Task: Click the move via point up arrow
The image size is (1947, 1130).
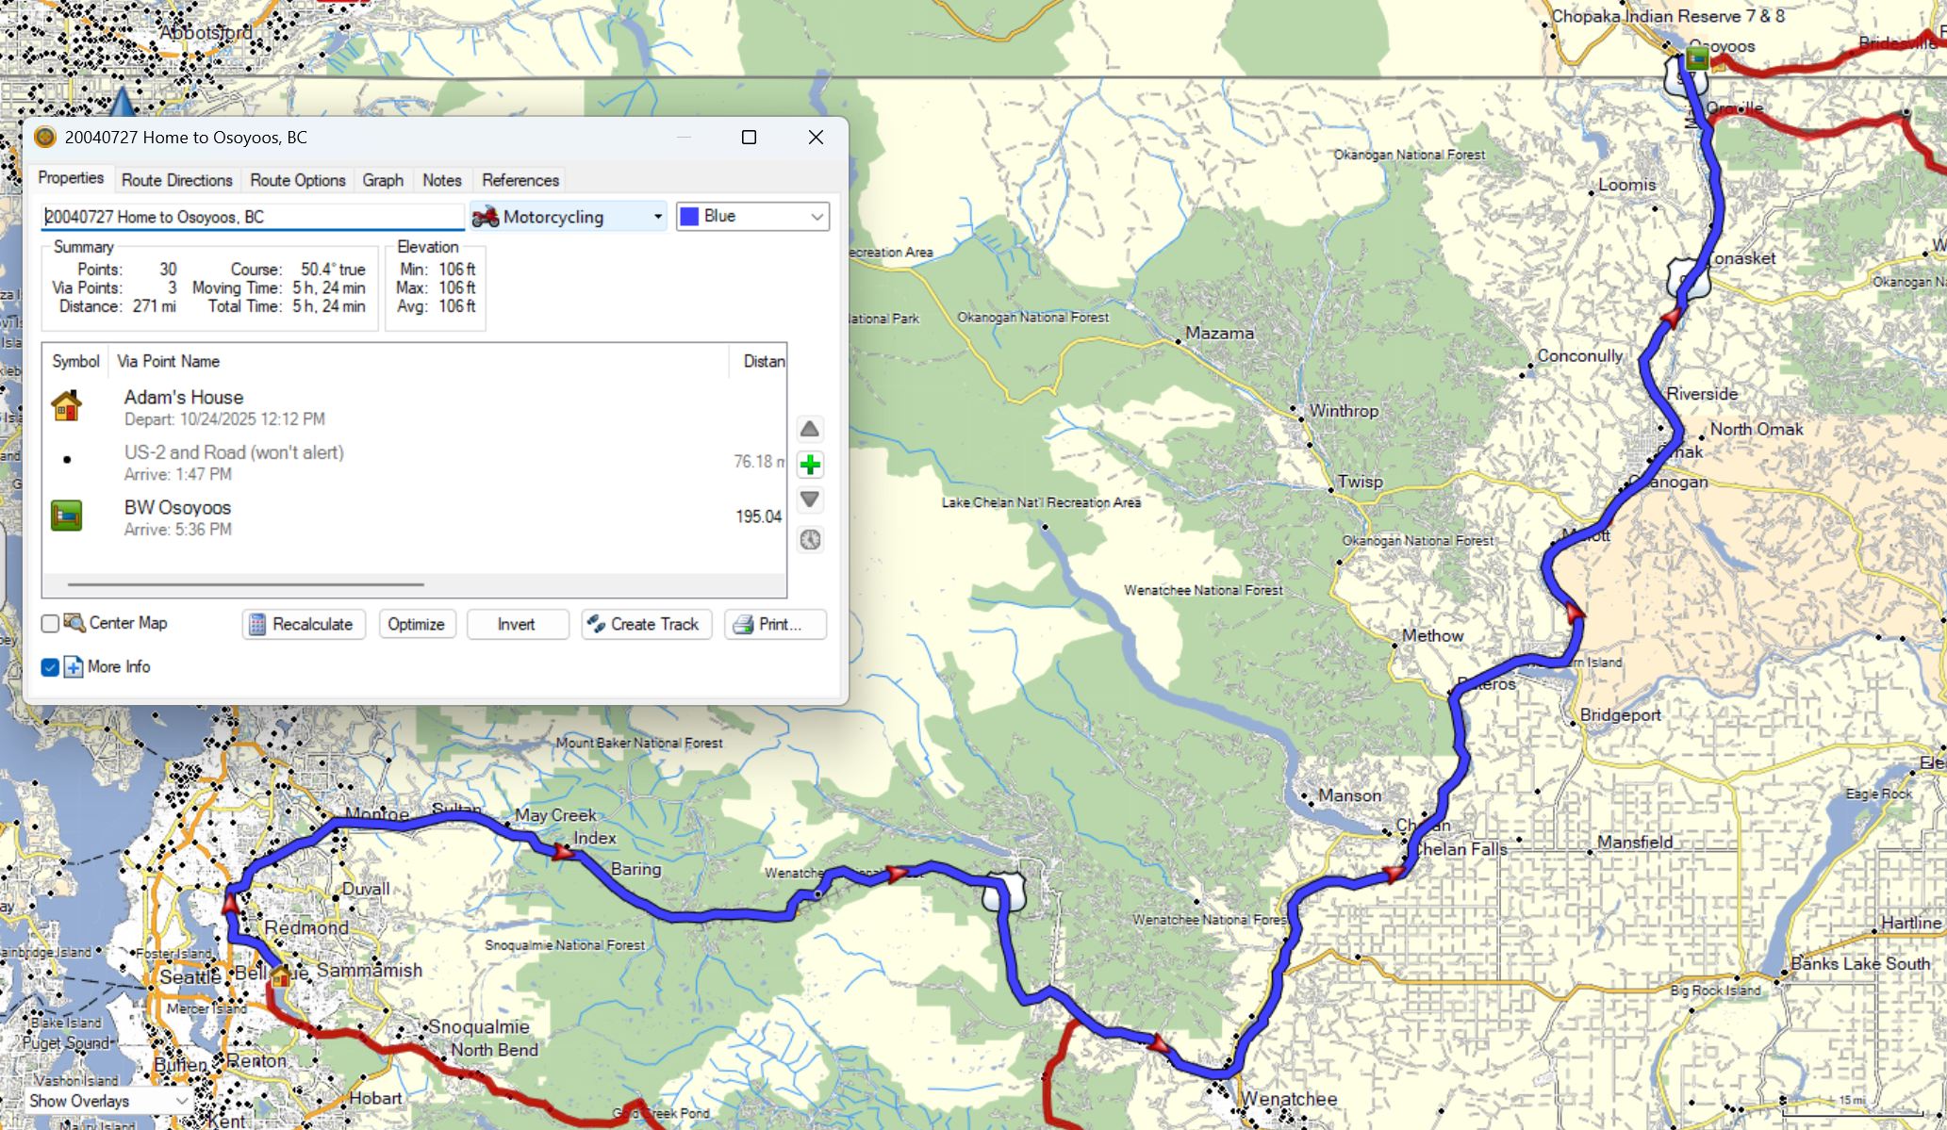Action: pos(809,430)
